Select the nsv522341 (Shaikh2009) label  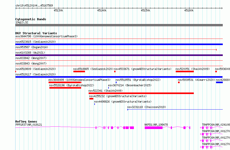pos(105,91)
